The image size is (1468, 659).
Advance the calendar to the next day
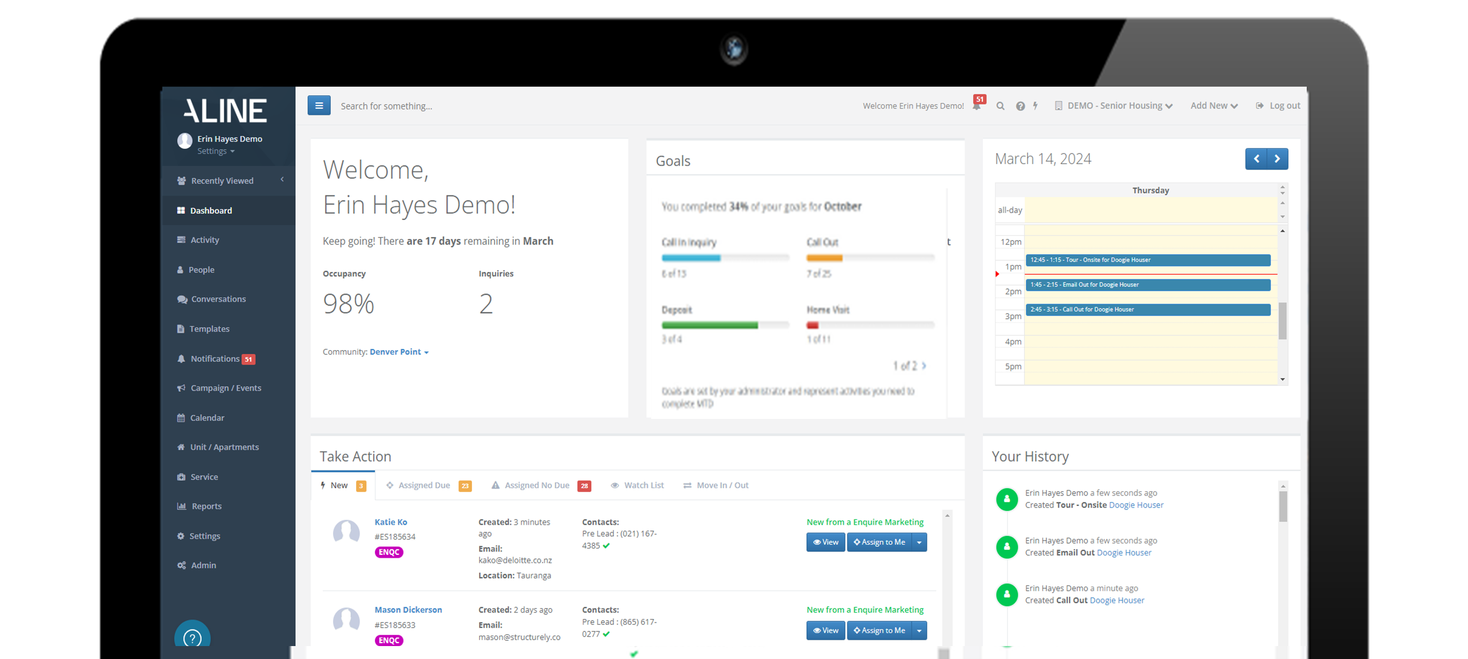[1277, 158]
